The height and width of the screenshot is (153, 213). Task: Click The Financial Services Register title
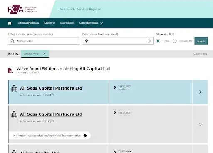79,9
